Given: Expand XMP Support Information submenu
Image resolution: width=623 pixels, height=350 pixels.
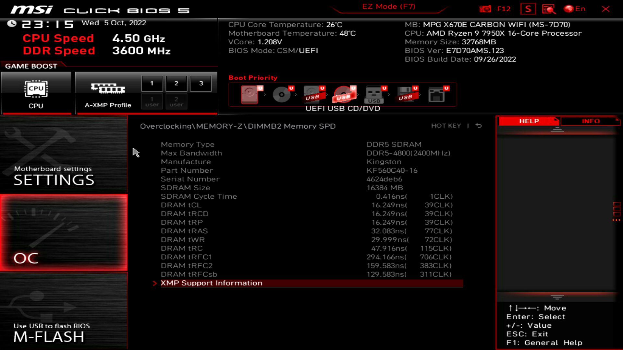Looking at the screenshot, I should coord(211,283).
